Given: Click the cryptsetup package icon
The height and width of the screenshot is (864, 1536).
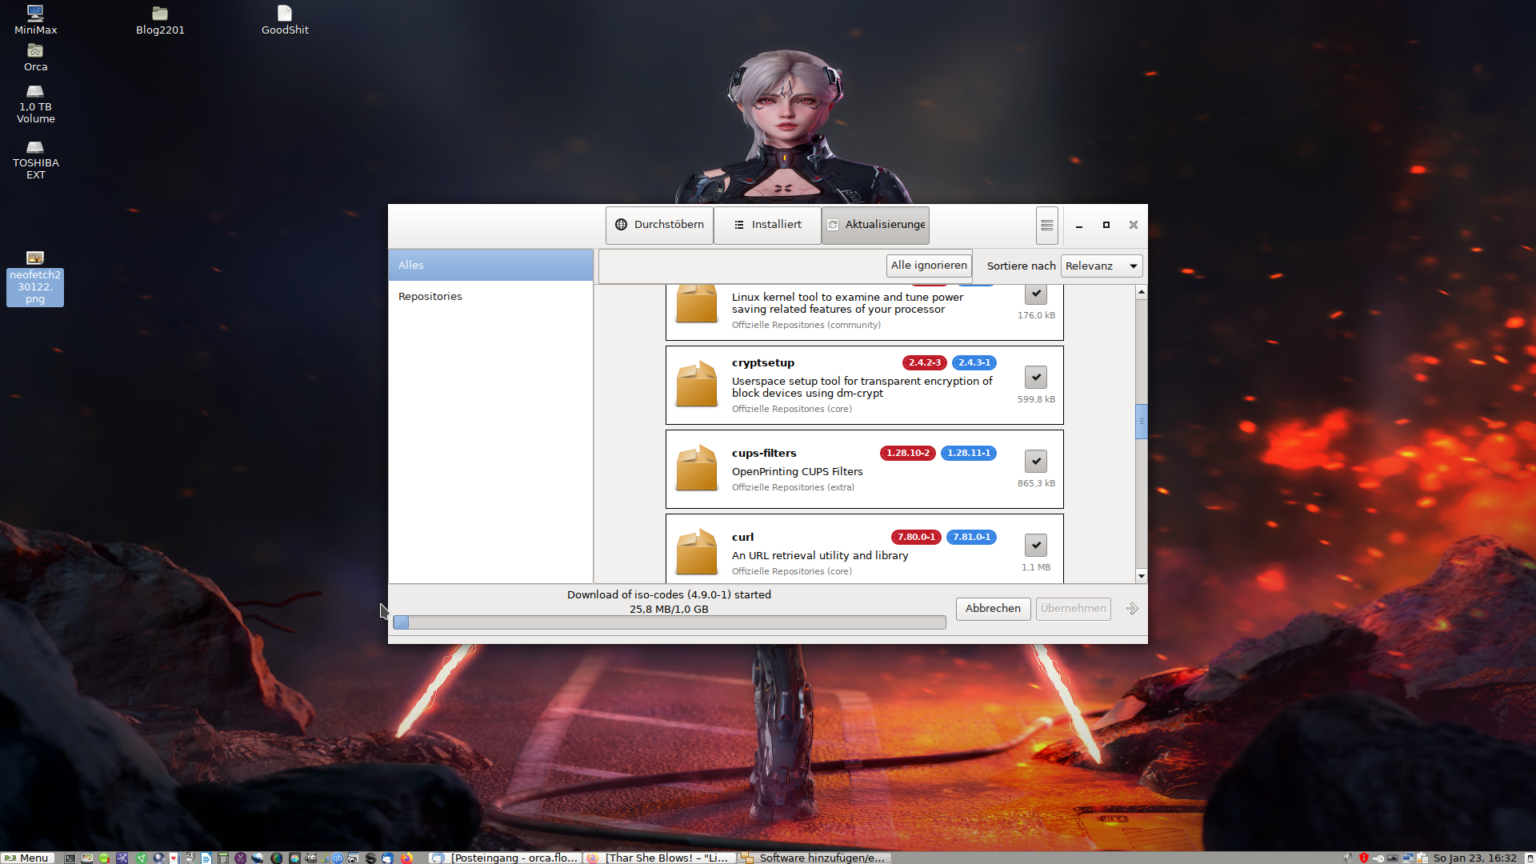Looking at the screenshot, I should point(696,384).
